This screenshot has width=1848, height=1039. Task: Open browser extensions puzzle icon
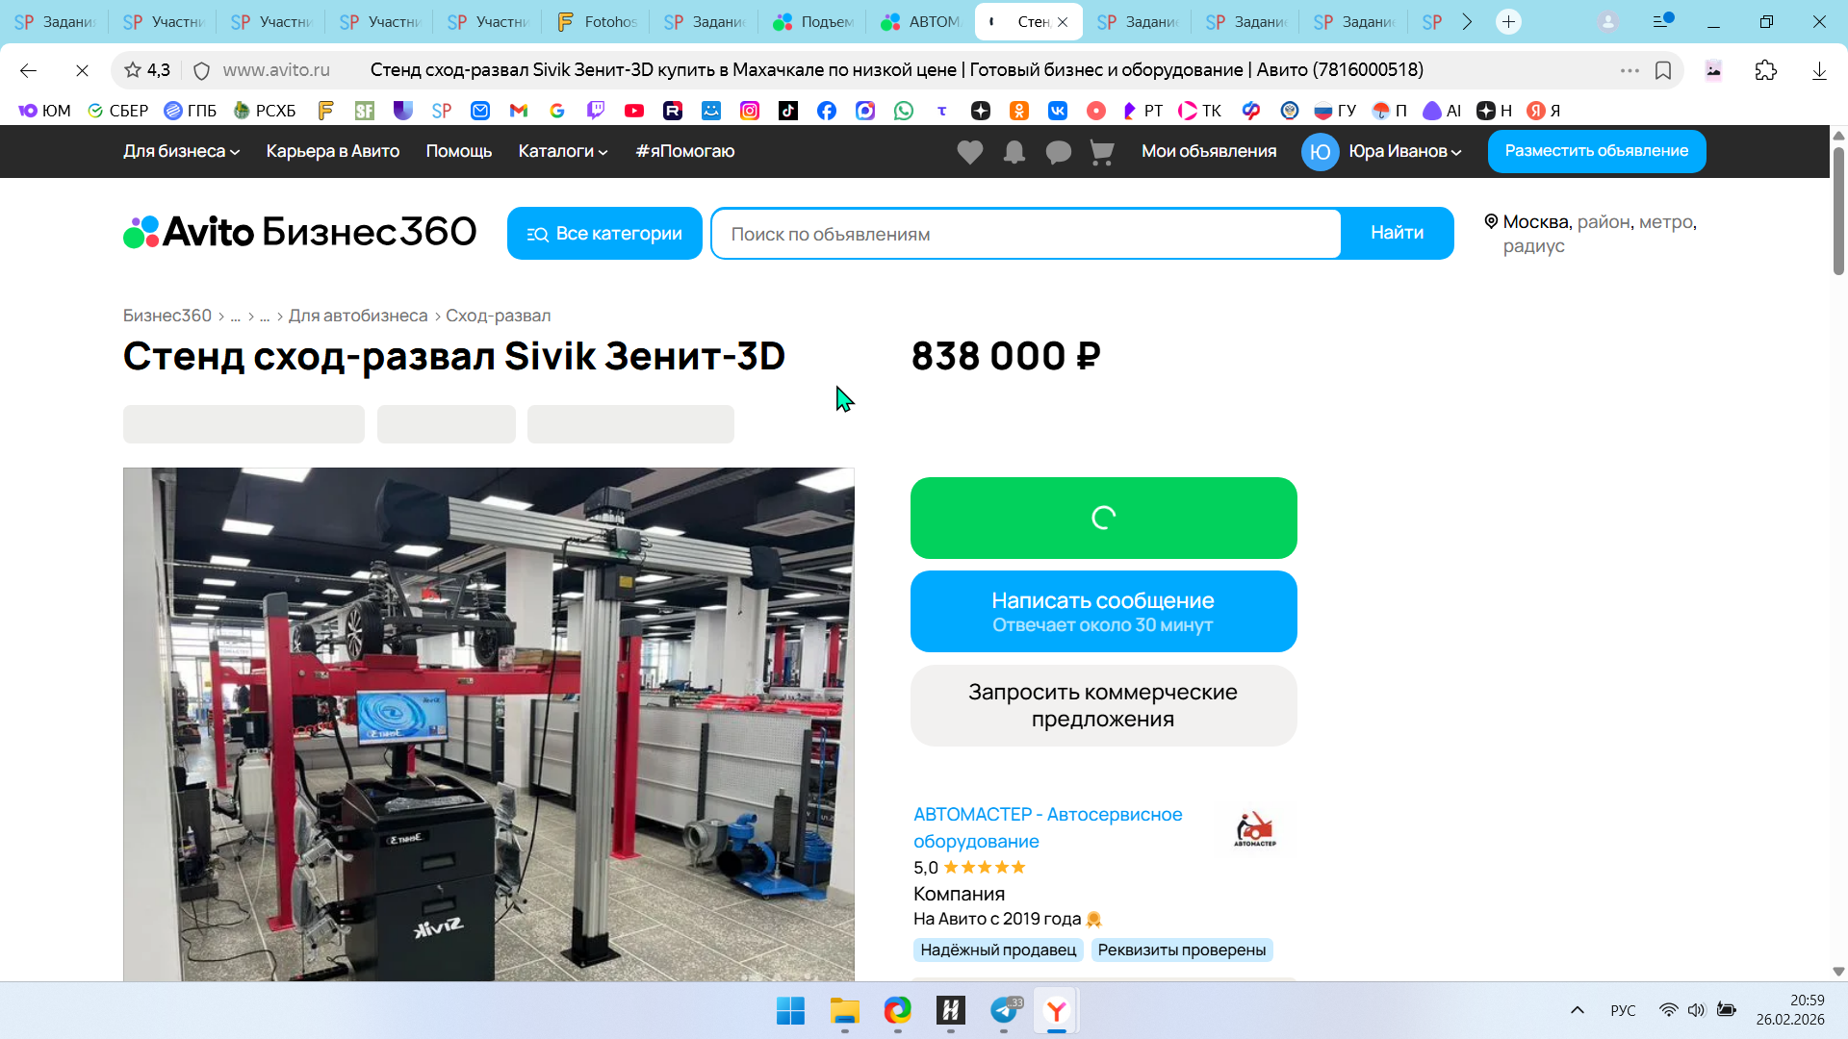[x=1765, y=70]
